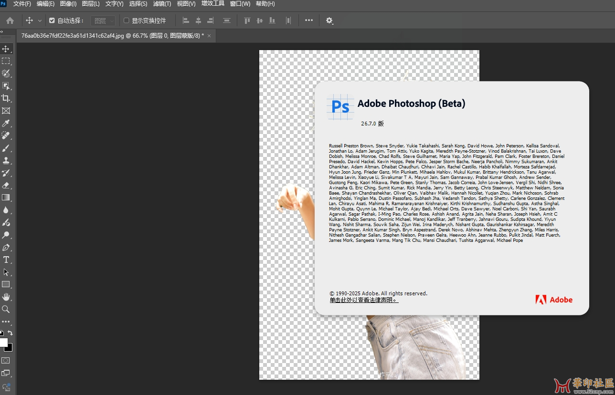Click the Home icon in options bar

point(10,21)
